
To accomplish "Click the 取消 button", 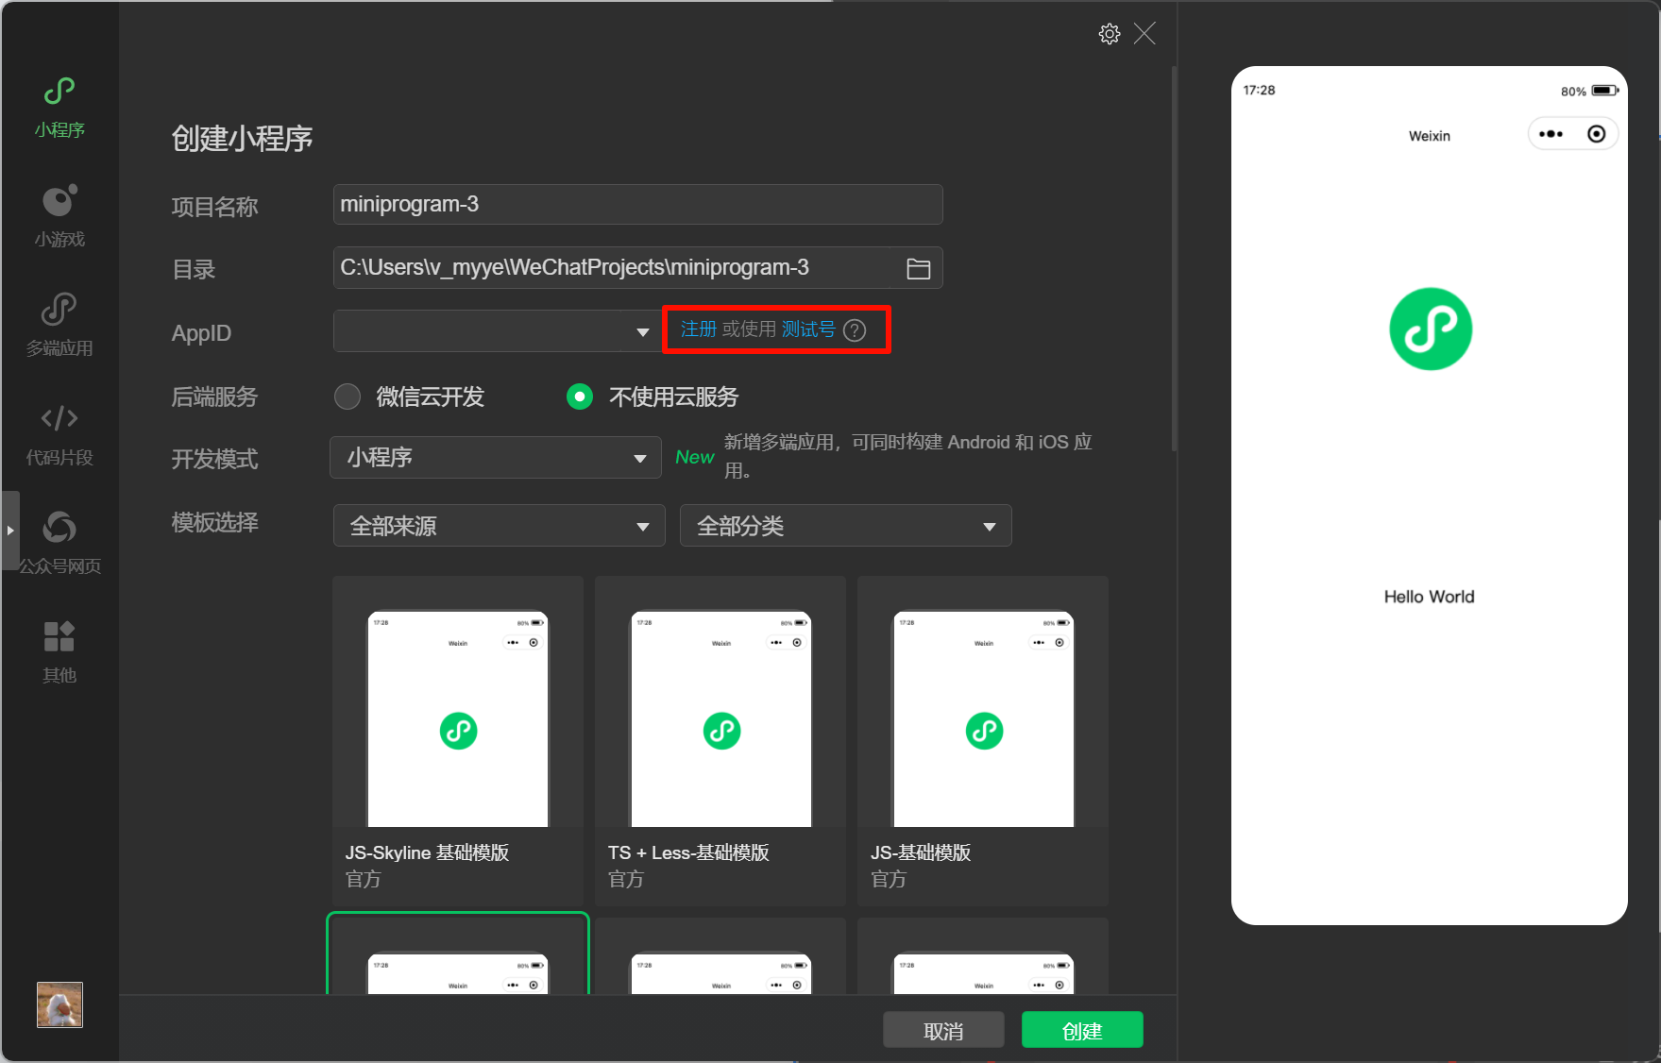I will click(942, 1031).
